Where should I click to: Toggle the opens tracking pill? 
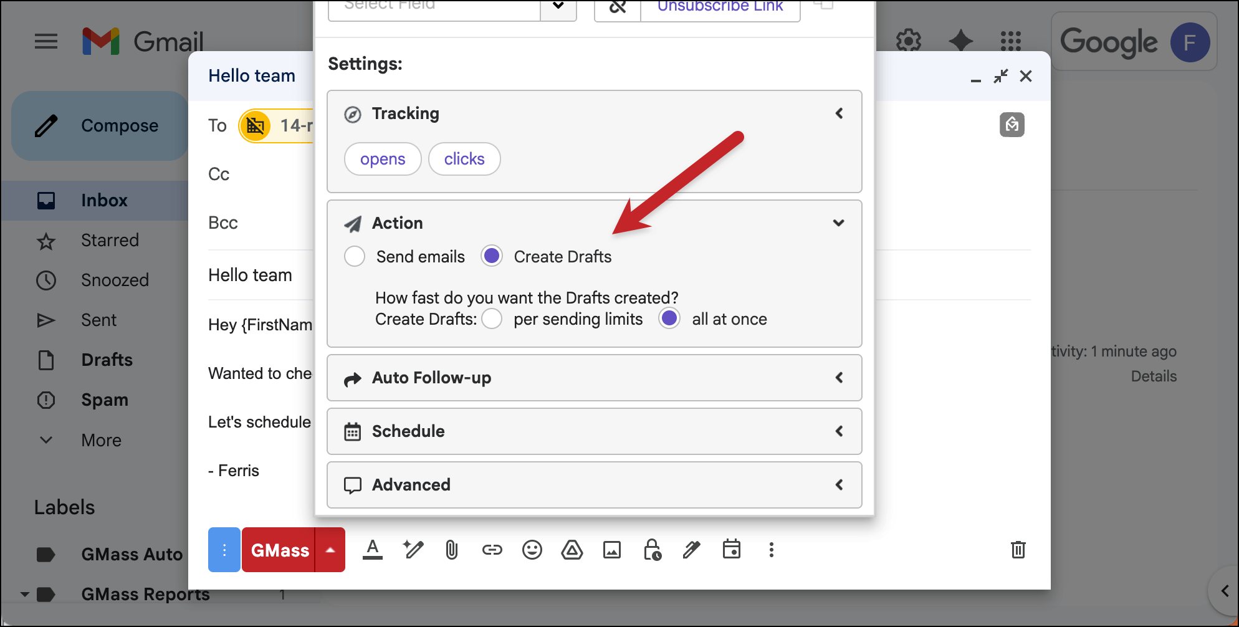tap(383, 160)
